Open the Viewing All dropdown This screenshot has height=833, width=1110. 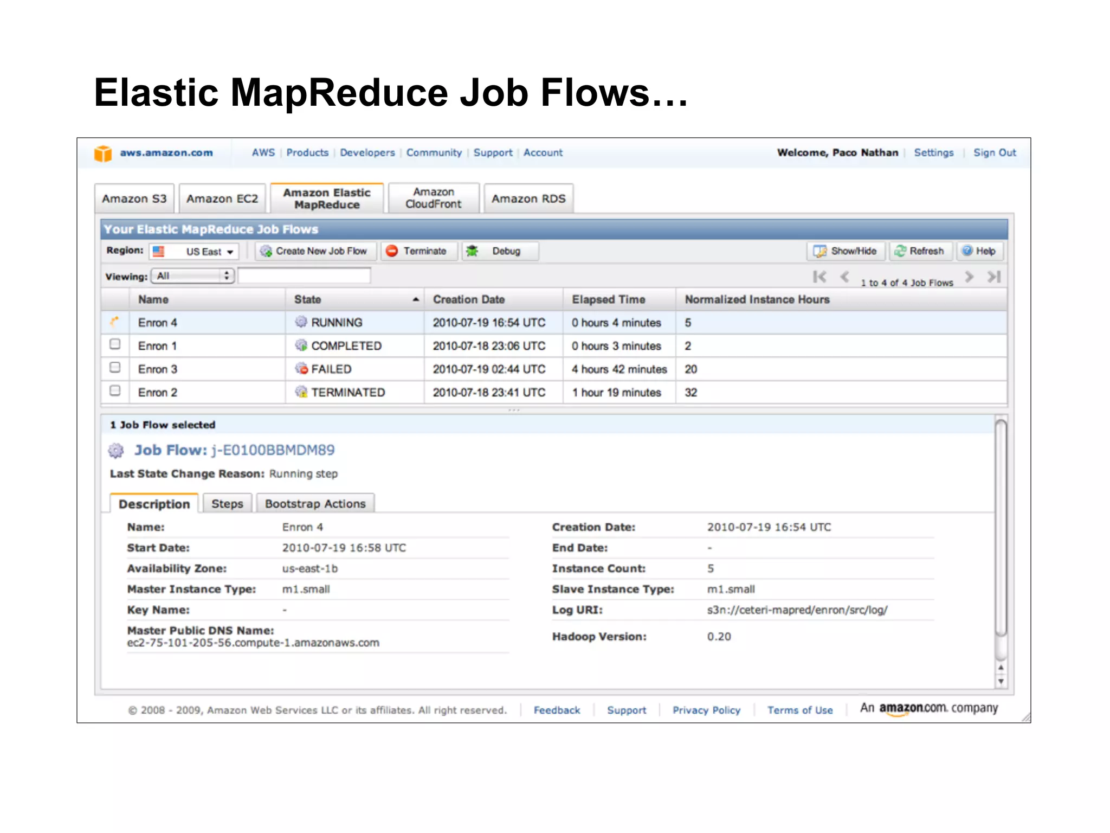point(192,276)
